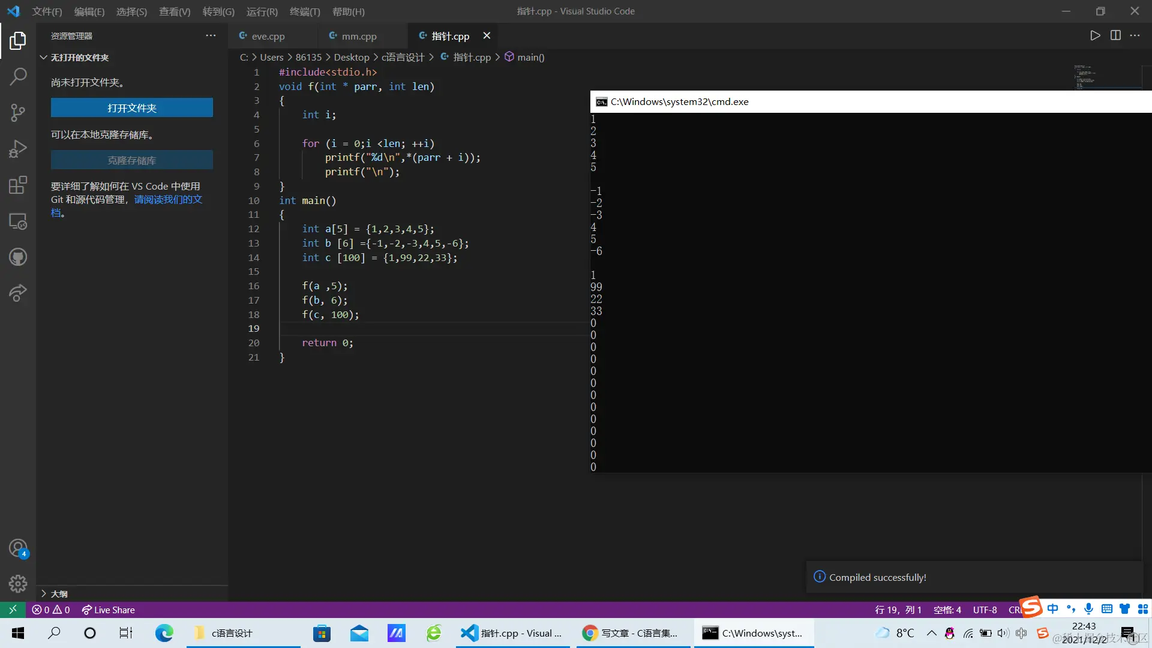Open the Extensions view
The height and width of the screenshot is (648, 1152).
pyautogui.click(x=18, y=185)
